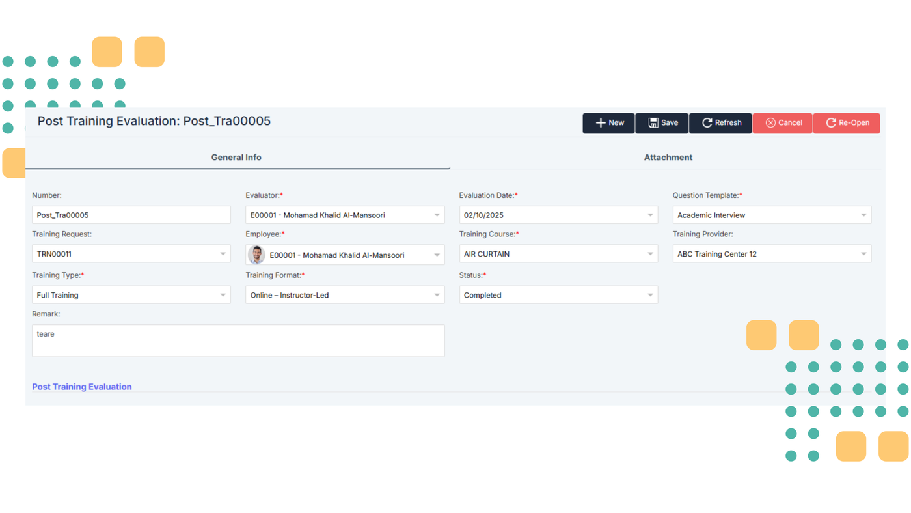Expand the Evaluator dropdown

437,215
